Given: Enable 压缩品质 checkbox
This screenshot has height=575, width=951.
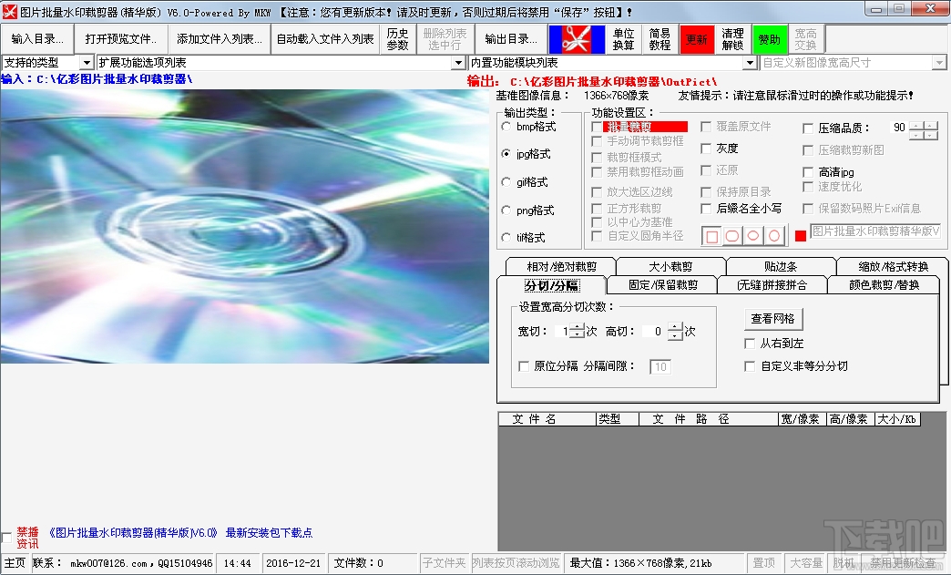Looking at the screenshot, I should click(808, 128).
